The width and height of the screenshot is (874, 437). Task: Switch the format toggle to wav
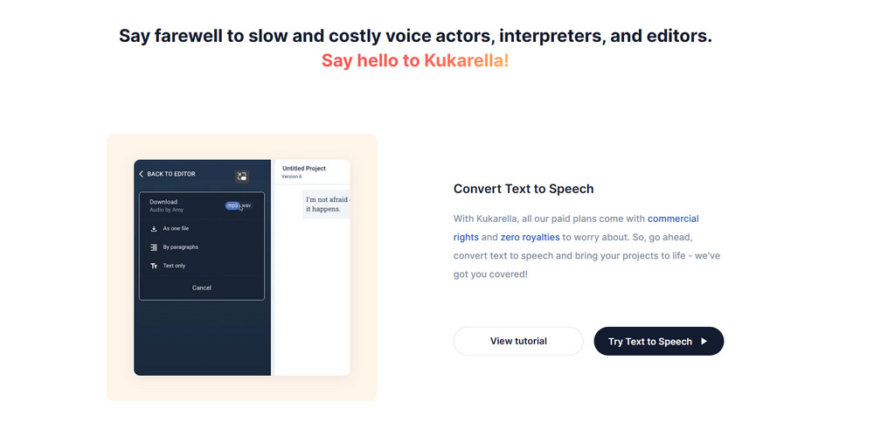click(246, 205)
